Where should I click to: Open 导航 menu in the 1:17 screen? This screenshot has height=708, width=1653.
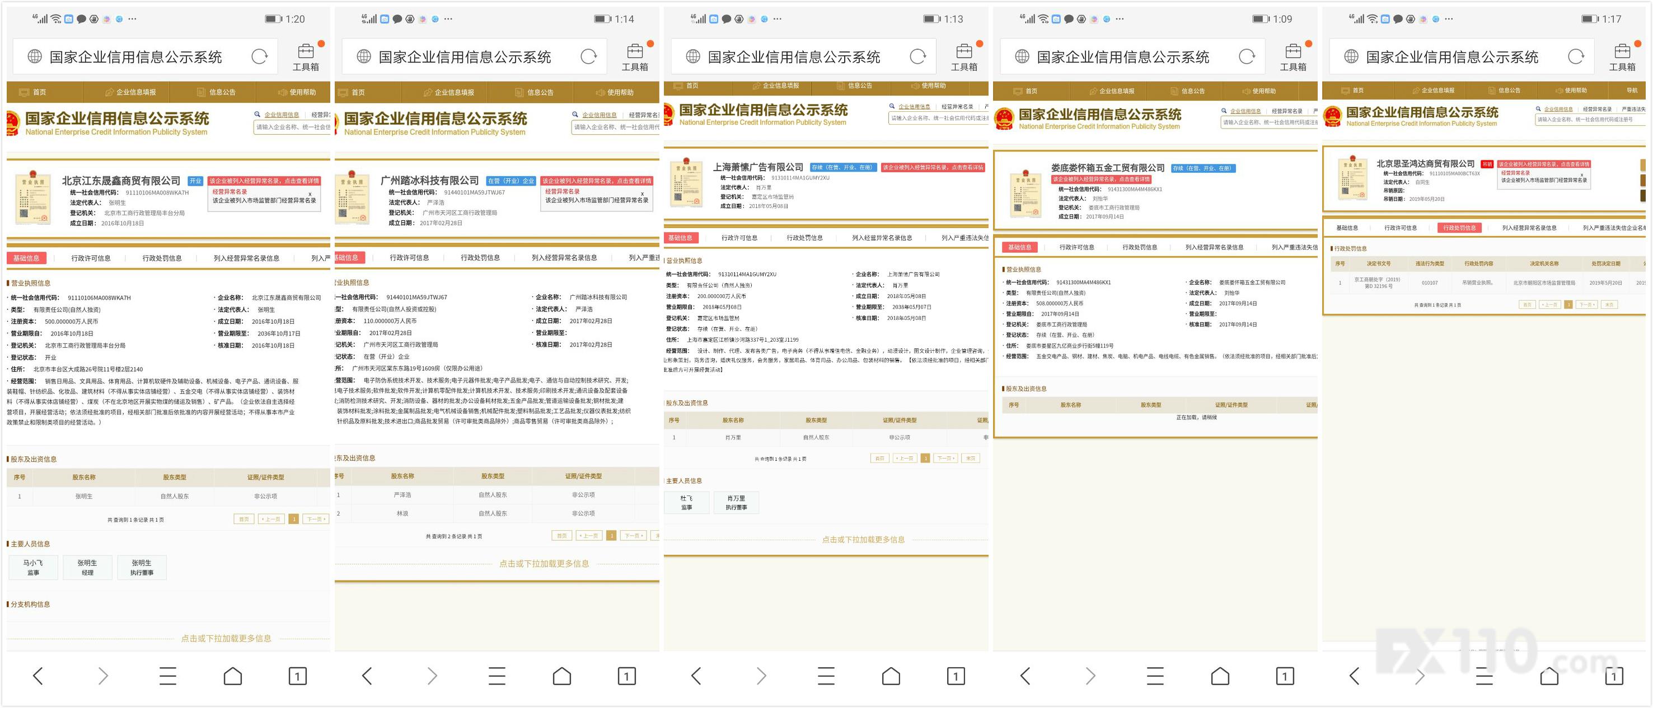point(1632,91)
